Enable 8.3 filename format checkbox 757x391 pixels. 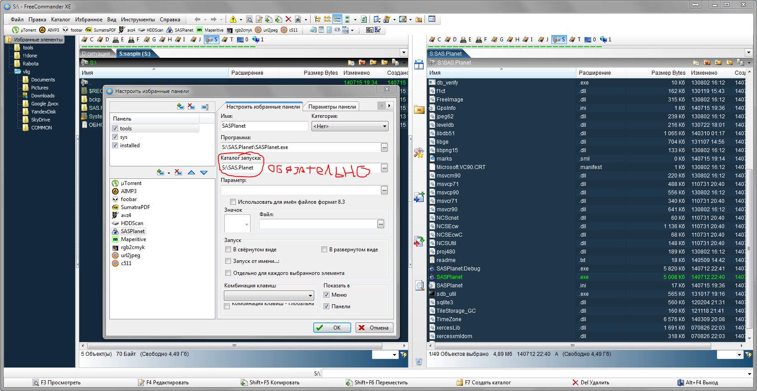233,202
